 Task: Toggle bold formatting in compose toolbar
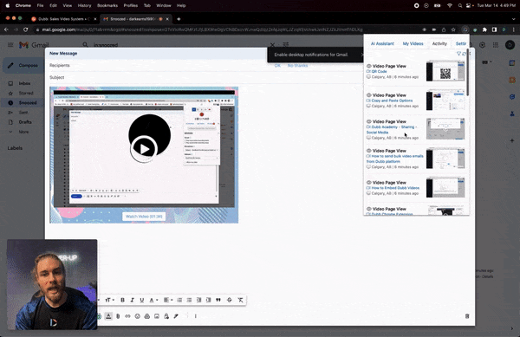pyautogui.click(x=122, y=300)
